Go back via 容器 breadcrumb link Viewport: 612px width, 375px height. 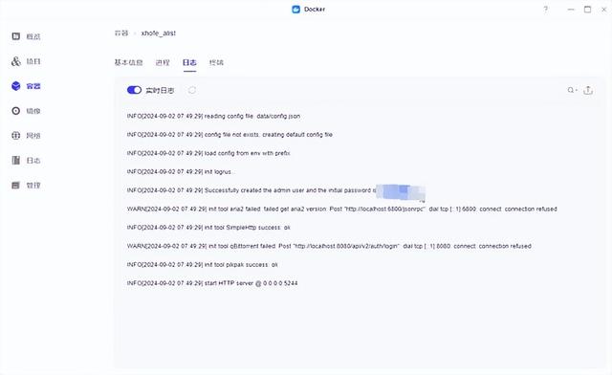[x=121, y=33]
